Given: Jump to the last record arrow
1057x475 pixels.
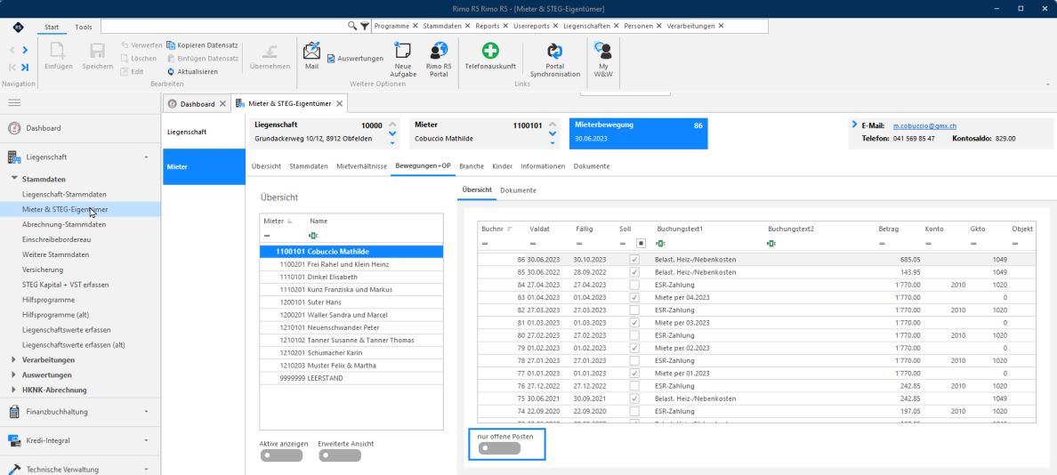Looking at the screenshot, I should 25,68.
